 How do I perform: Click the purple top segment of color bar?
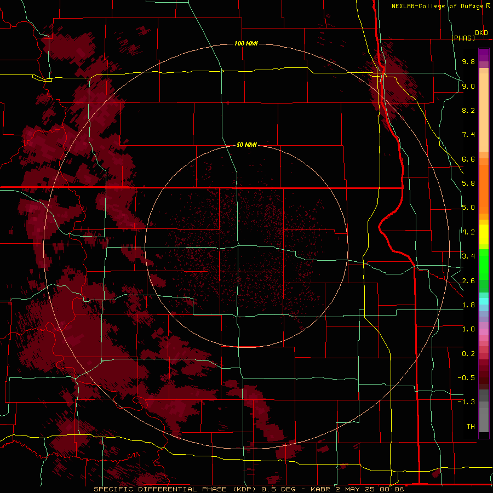pyautogui.click(x=484, y=55)
